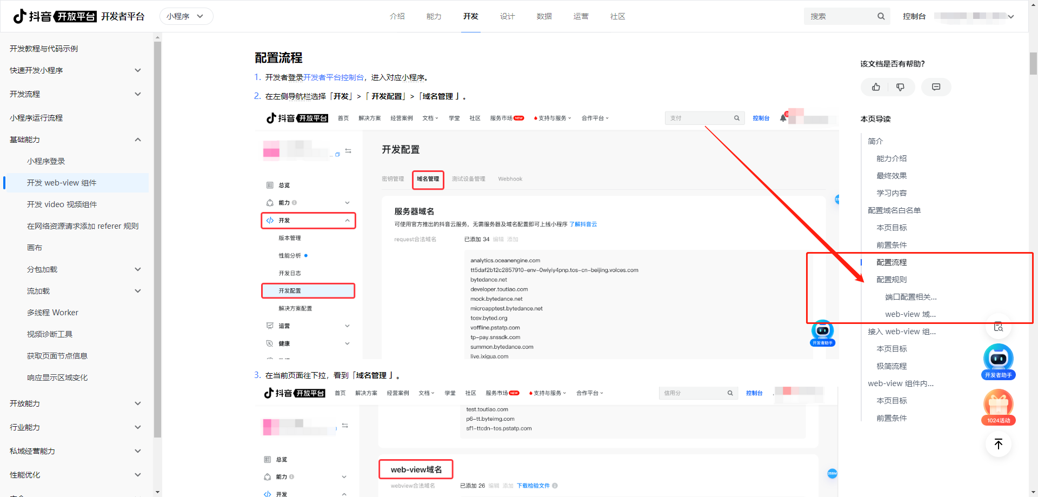1038x497 pixels.
Task: Expand 行业能力 section
Action: 138,427
